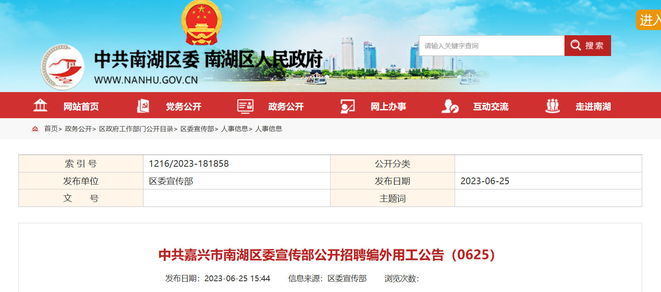Open the 党务公开 menu item
The width and height of the screenshot is (661, 292).
(x=183, y=107)
